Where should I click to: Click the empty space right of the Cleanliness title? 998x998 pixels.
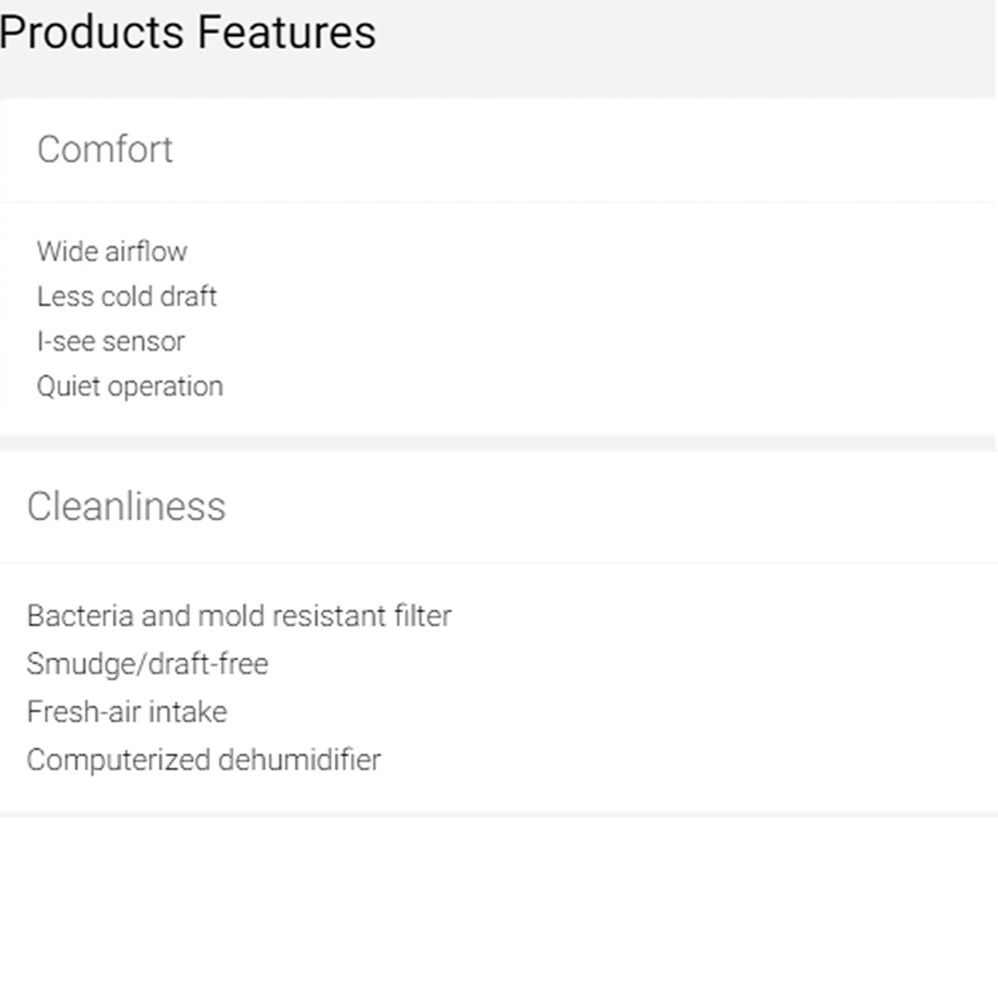pyautogui.click(x=601, y=506)
